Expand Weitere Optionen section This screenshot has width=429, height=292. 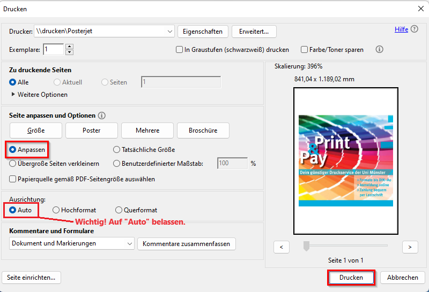[13, 95]
